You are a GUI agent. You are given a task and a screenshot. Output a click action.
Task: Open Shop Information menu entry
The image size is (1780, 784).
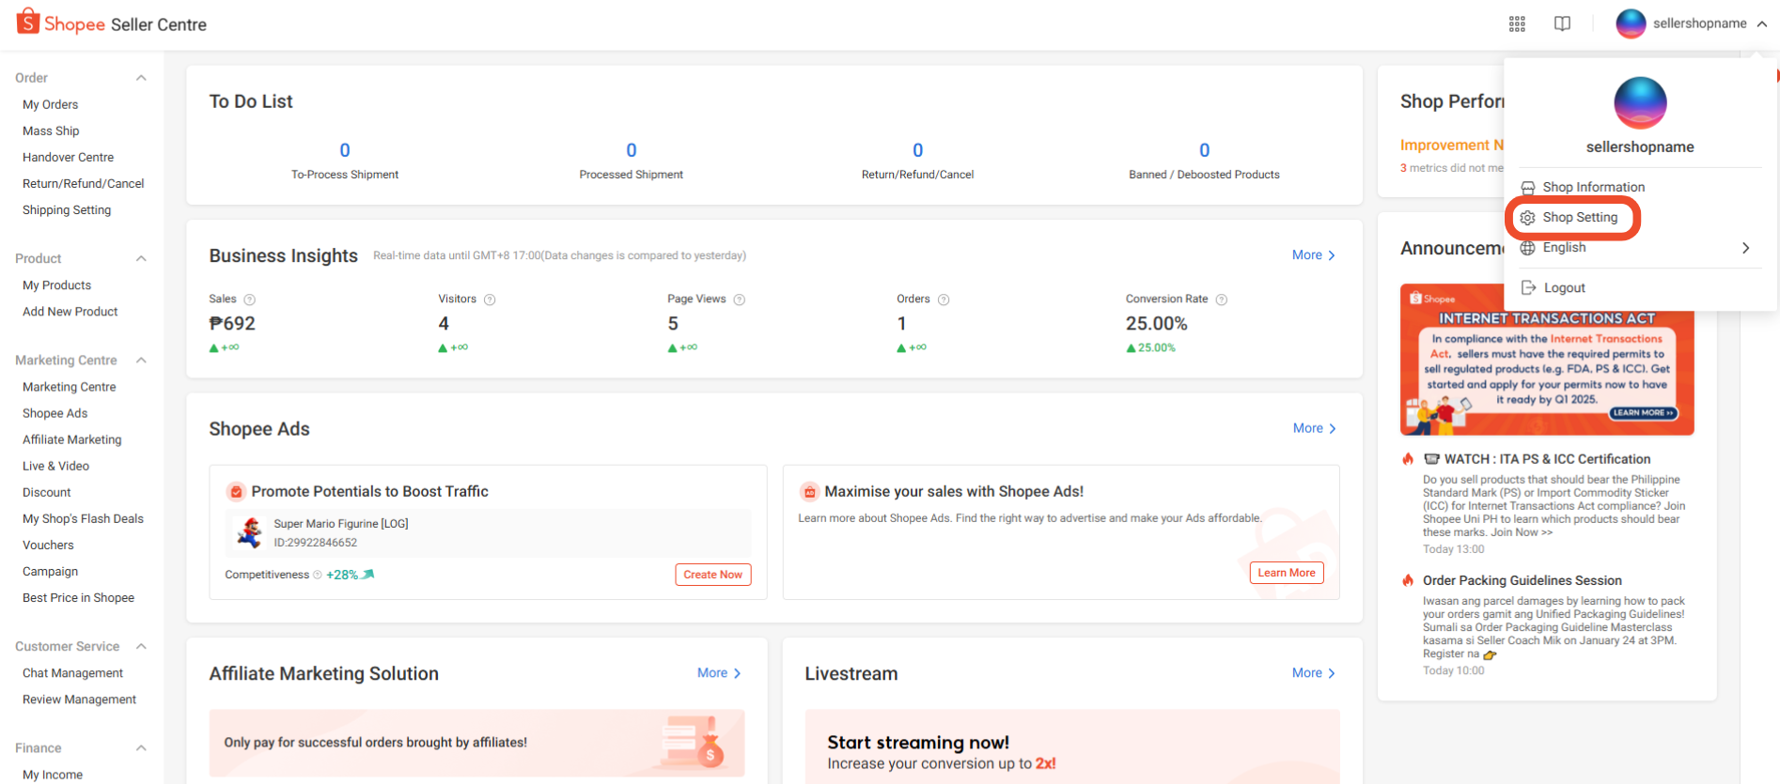click(1593, 188)
